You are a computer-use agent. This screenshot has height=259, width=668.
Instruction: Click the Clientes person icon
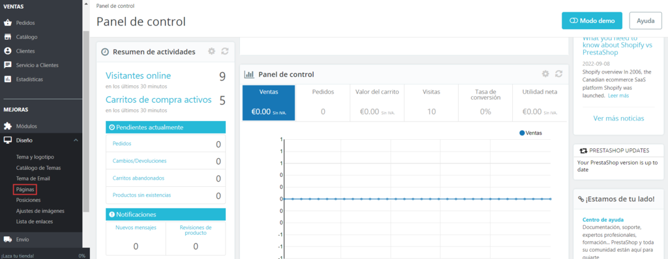point(7,51)
